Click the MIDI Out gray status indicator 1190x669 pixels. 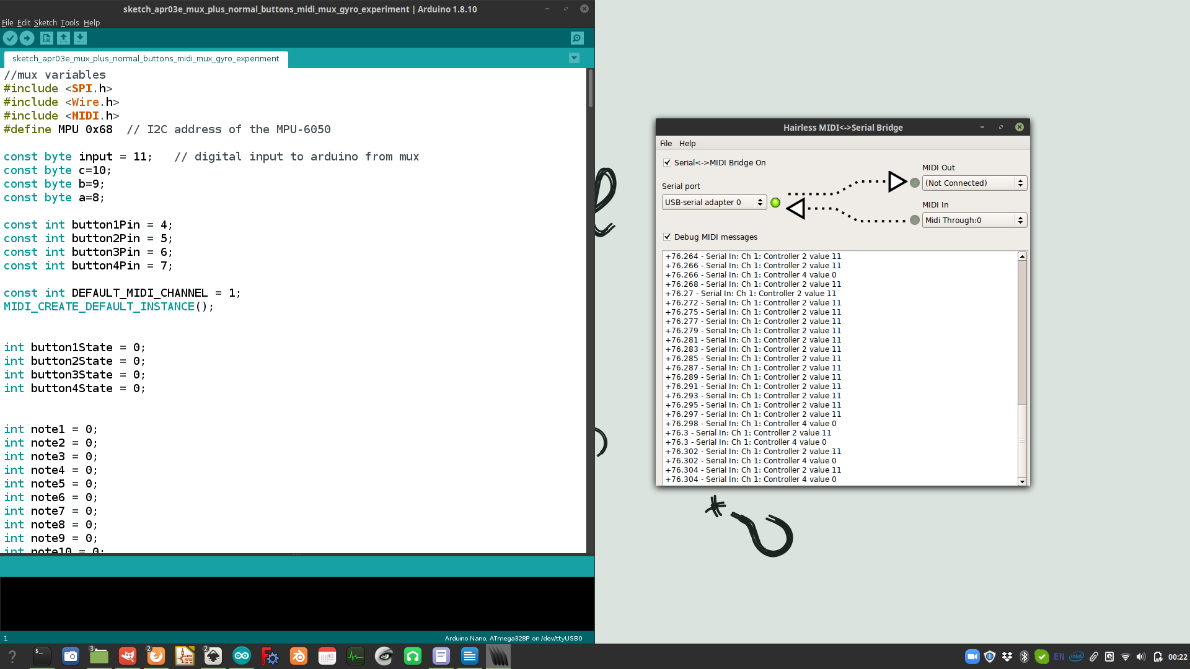click(915, 183)
